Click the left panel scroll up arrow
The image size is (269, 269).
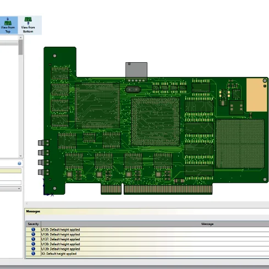point(20,37)
